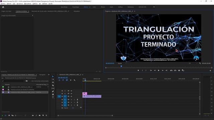
Task: Open Proyecto panel tab menu
Action: [36, 75]
